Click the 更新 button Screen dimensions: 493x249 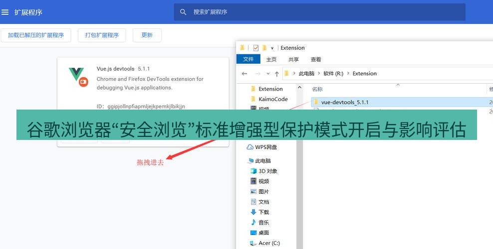coord(147,35)
